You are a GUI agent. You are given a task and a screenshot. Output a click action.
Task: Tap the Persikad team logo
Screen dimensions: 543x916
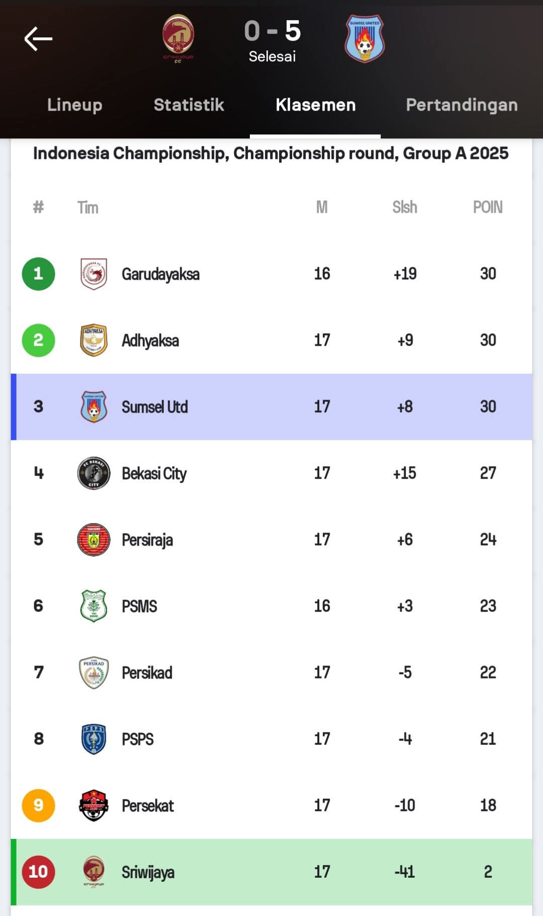(x=94, y=672)
